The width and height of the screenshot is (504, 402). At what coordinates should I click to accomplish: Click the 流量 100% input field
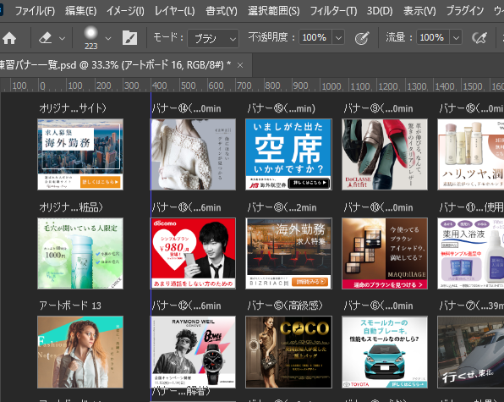433,37
